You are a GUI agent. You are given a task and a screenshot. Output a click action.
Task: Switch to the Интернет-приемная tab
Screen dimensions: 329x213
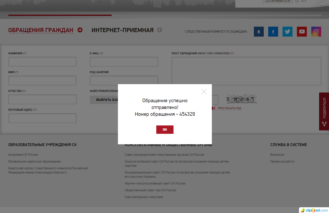[x=122, y=30]
